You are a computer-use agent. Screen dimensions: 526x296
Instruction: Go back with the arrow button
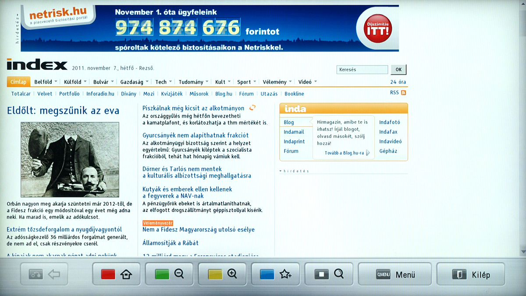pos(44,275)
